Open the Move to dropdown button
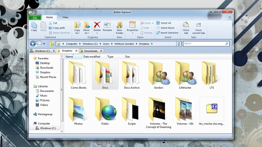The image size is (262, 147). pyautogui.click(x=86, y=28)
